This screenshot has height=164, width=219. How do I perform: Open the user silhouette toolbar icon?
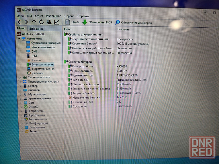pos(49,22)
